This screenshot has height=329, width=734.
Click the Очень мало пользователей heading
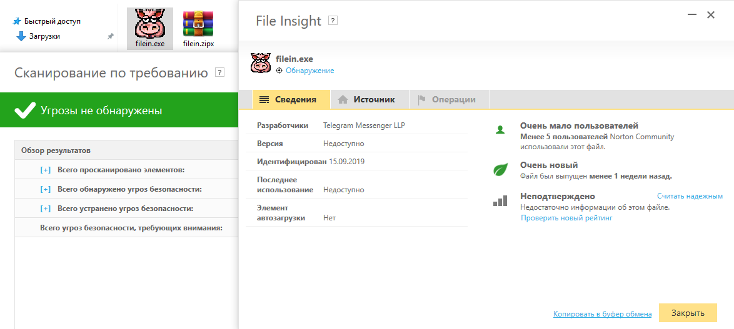579,125
